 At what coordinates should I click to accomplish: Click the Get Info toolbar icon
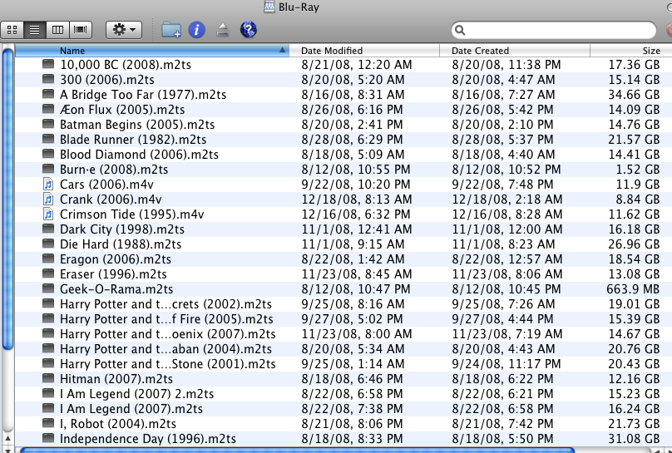pyautogui.click(x=197, y=30)
